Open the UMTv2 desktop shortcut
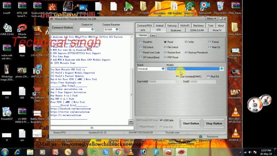This screenshot has height=156, width=277. pos(37,71)
